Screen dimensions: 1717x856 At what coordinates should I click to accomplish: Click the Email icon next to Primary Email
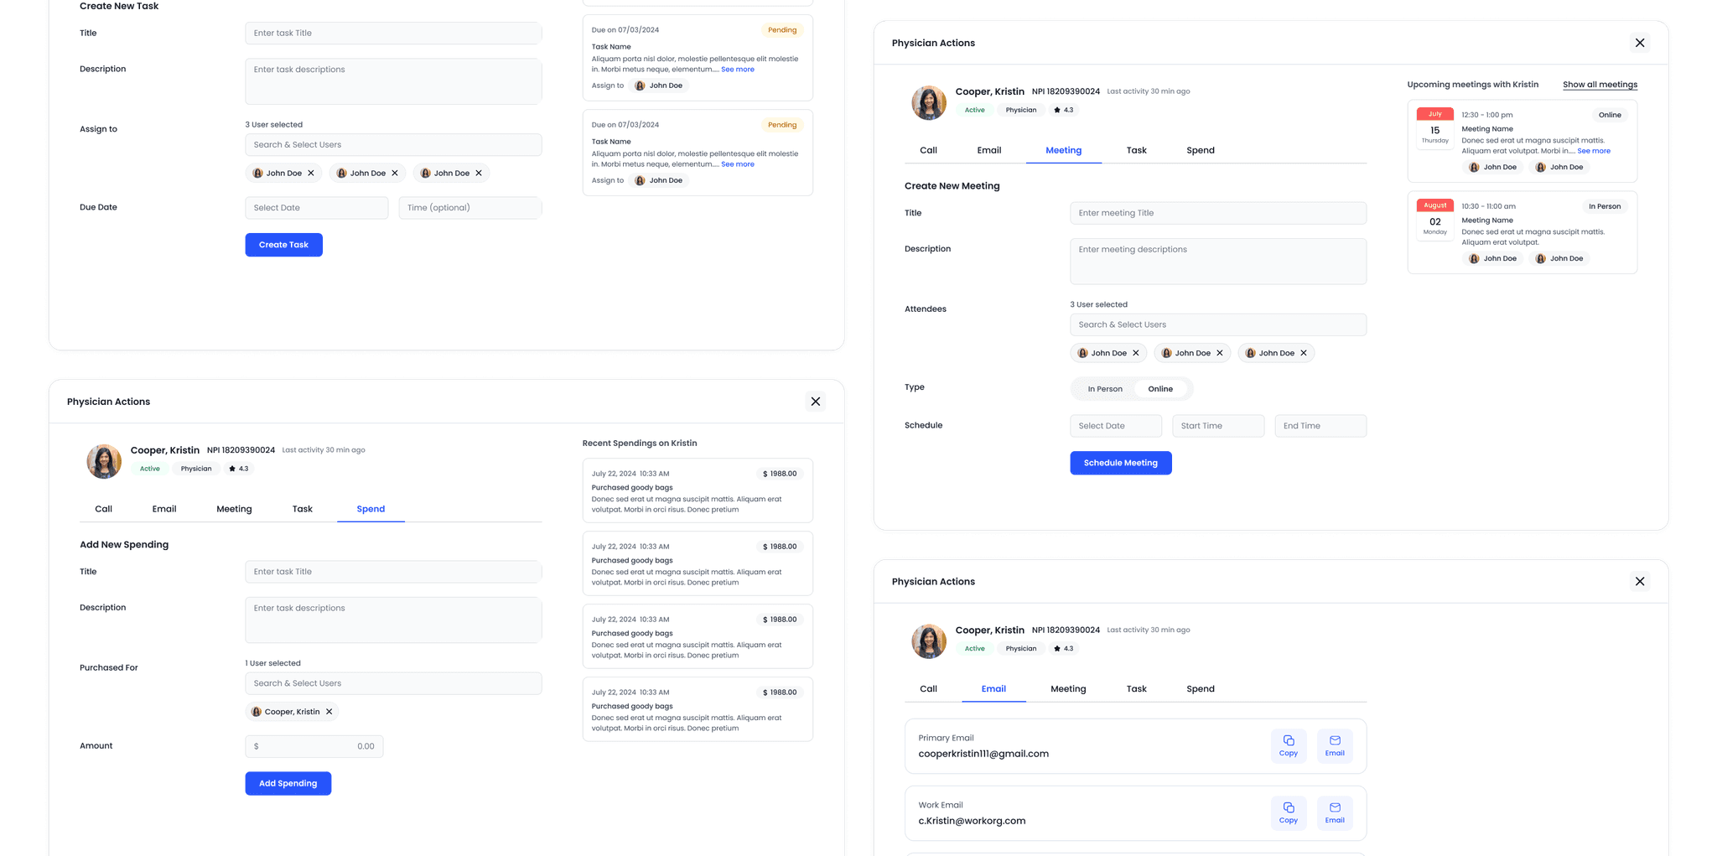1335,745
